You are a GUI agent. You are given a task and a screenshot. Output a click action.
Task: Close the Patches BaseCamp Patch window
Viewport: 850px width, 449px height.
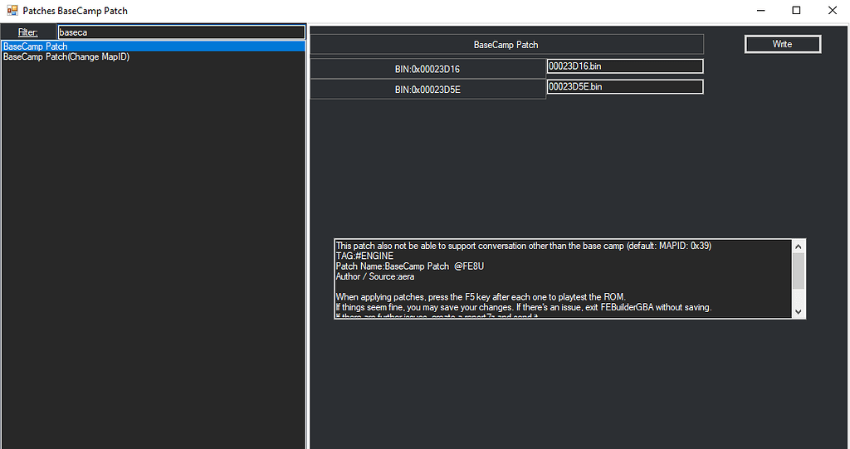click(x=833, y=11)
